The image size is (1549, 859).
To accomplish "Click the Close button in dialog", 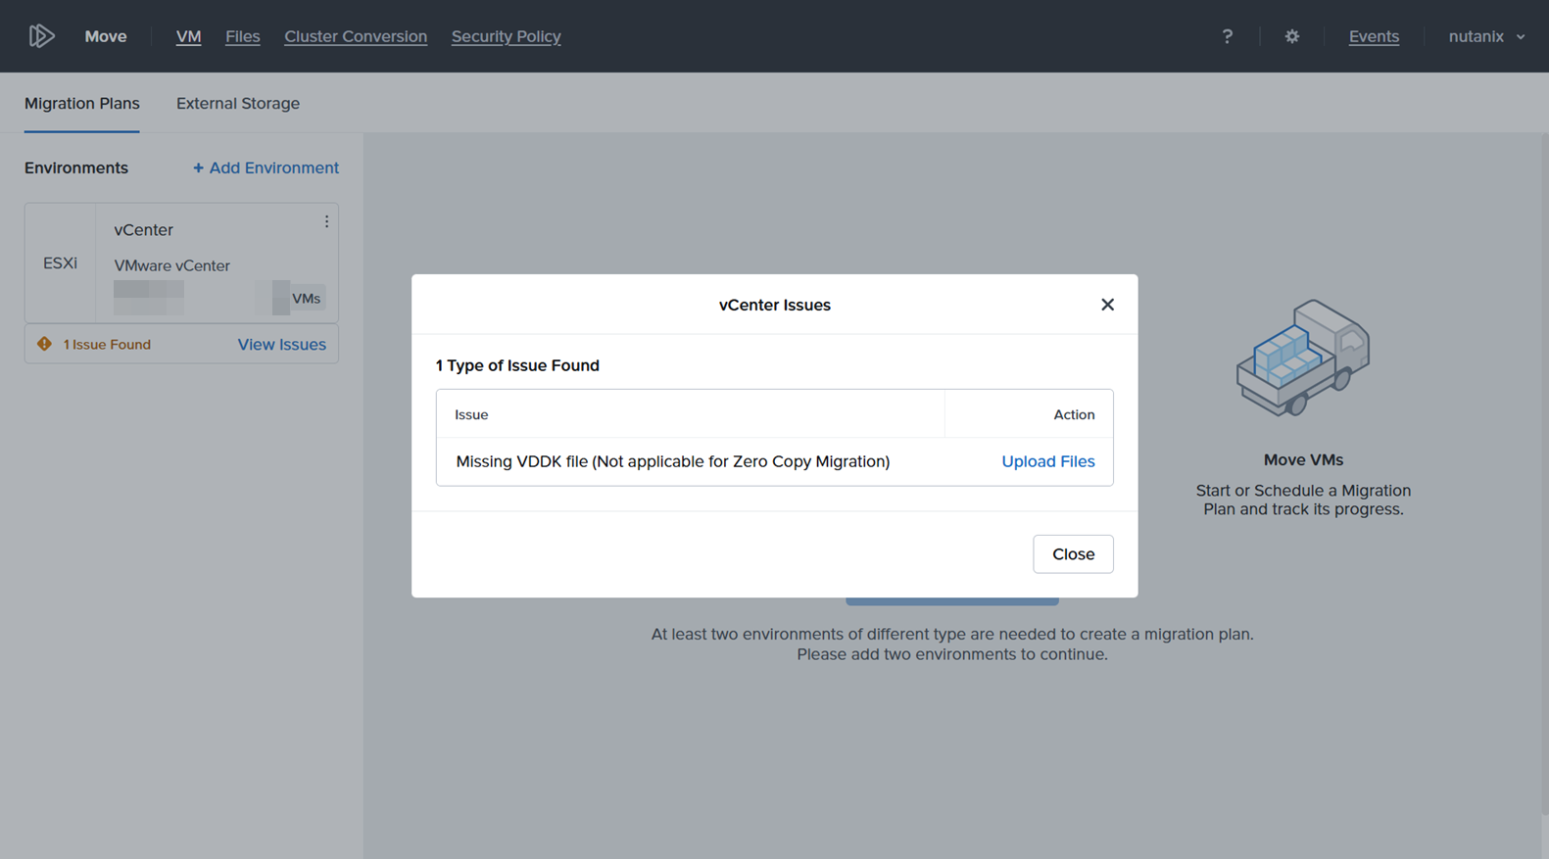I will (1073, 554).
